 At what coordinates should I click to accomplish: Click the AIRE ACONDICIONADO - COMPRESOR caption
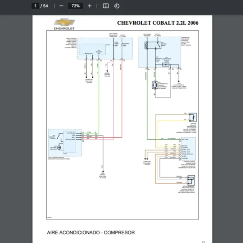tap(91, 232)
